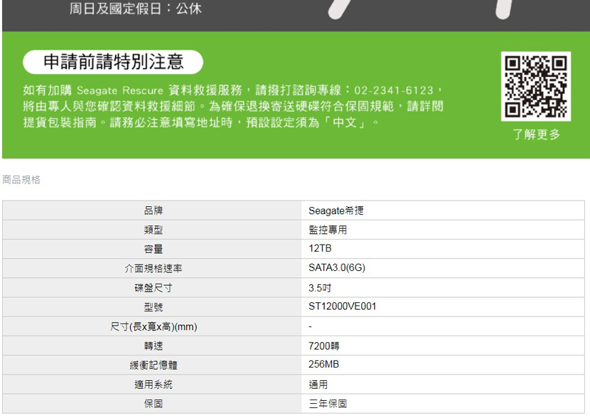Click the QR code image
Image resolution: width=590 pixels, height=418 pixels.
pyautogui.click(x=536, y=86)
